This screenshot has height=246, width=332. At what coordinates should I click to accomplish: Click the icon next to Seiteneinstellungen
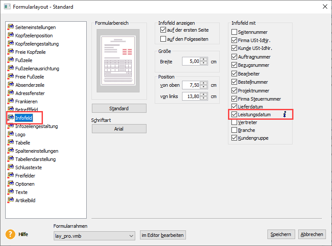(x=11, y=27)
